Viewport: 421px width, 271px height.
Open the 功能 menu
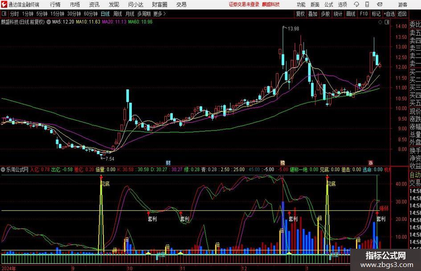pos(301,4)
